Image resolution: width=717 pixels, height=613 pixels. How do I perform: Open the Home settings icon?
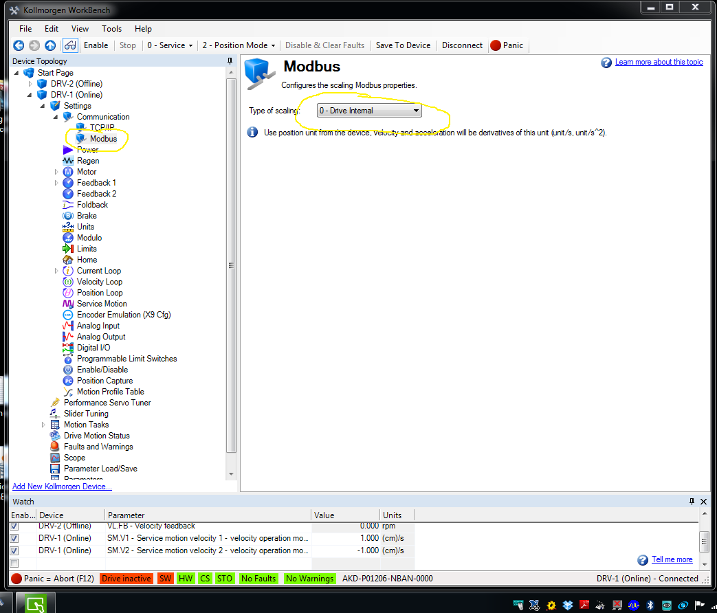pos(67,260)
